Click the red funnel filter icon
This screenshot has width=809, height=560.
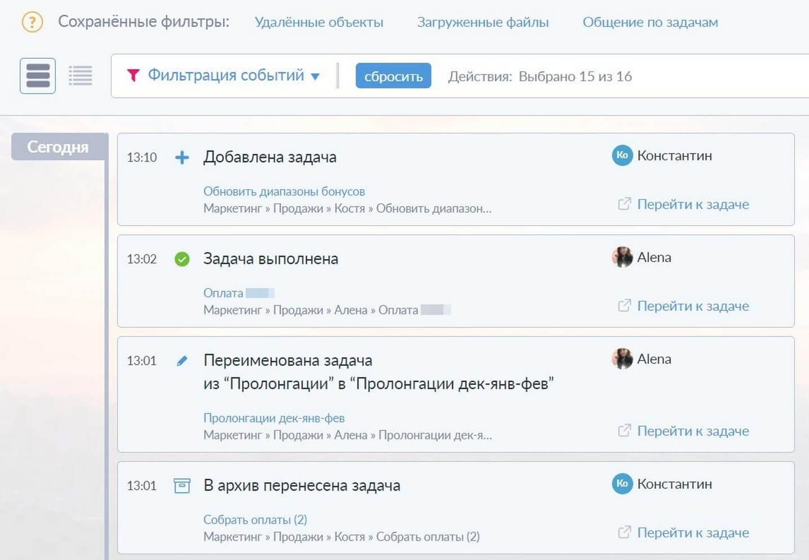[133, 76]
